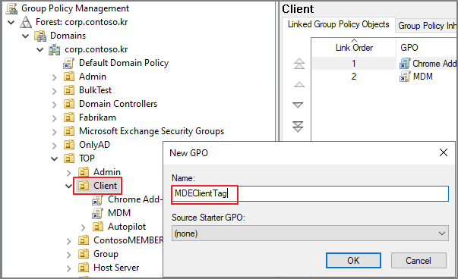Select link order 2 row cell
The height and width of the screenshot is (279, 458).
point(354,77)
